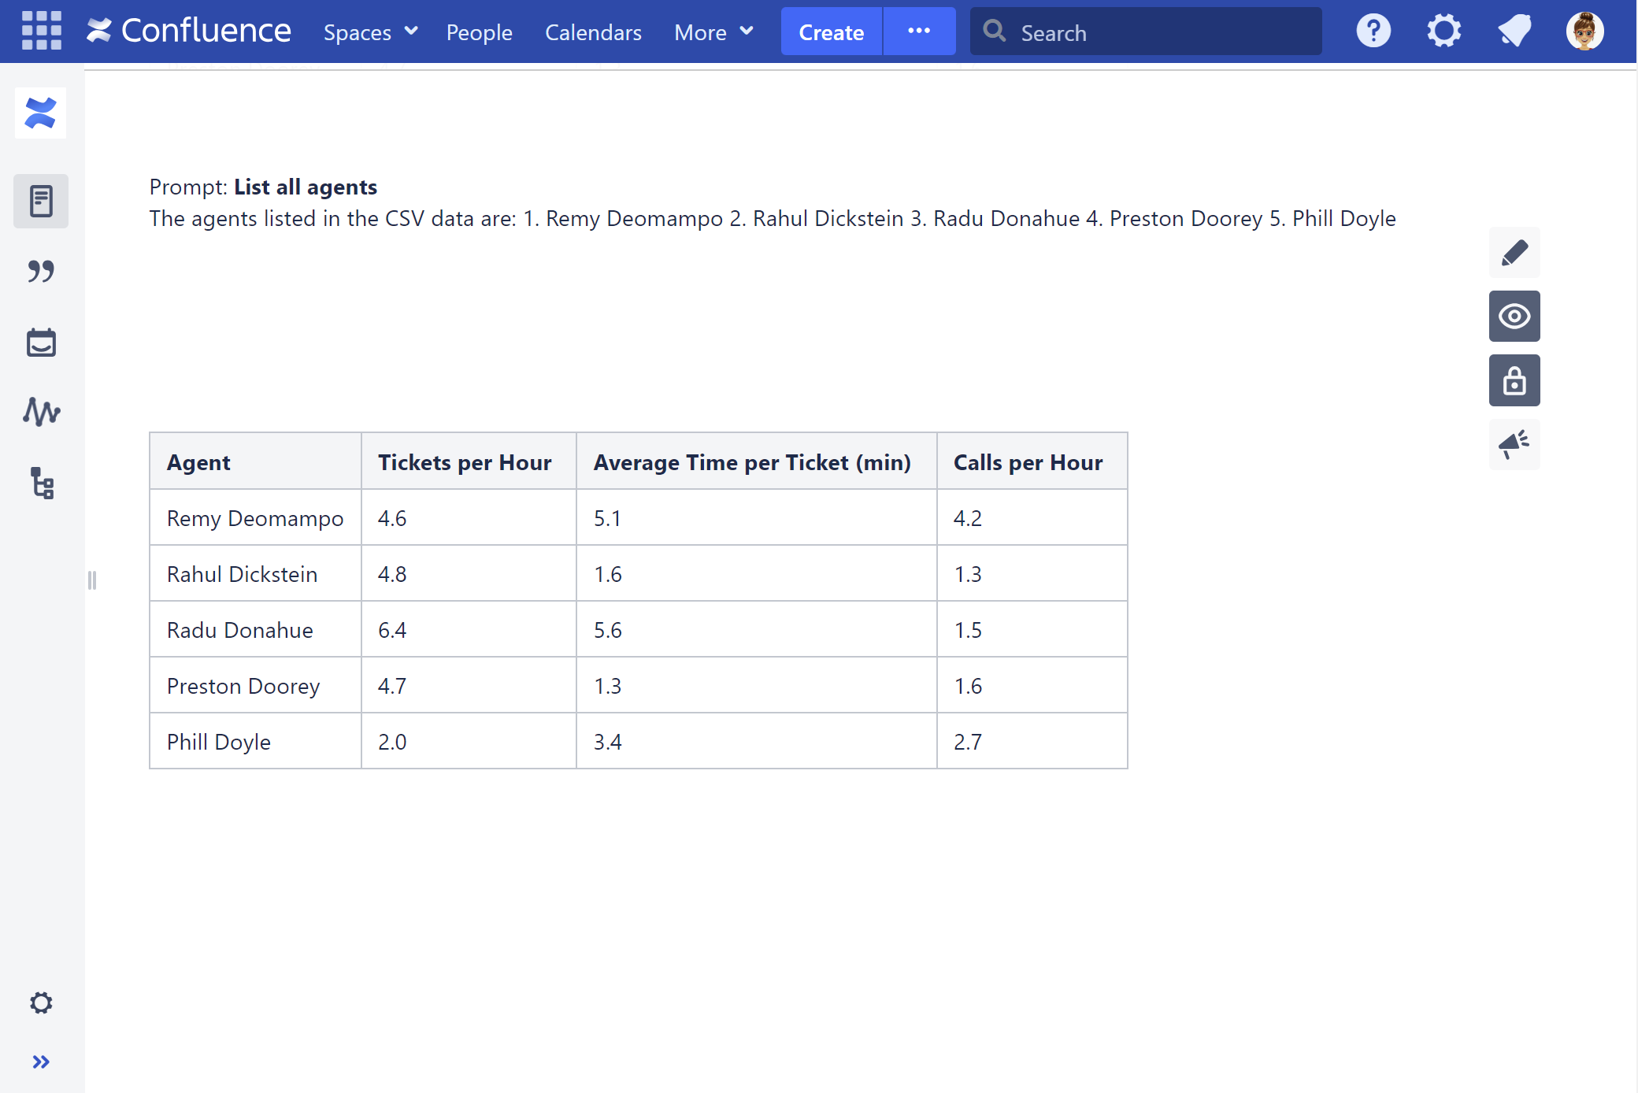Open the Calendar icon in sidebar
The width and height of the screenshot is (1638, 1093).
pyautogui.click(x=41, y=343)
